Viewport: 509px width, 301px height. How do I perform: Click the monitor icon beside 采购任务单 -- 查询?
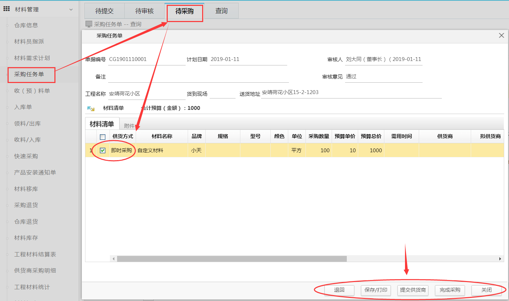coord(89,24)
